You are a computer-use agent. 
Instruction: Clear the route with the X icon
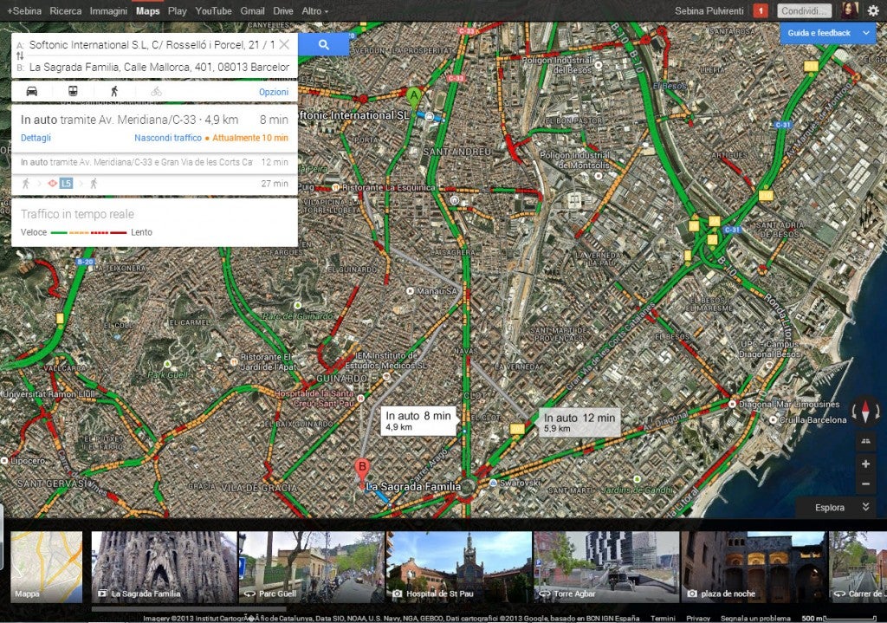tap(284, 44)
